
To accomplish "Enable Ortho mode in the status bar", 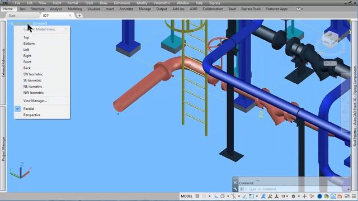I will pos(216,196).
